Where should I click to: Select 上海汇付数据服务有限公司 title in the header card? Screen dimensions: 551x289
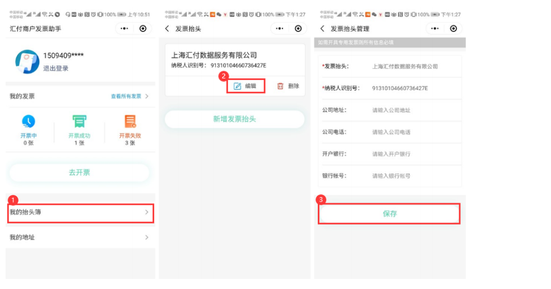[214, 55]
